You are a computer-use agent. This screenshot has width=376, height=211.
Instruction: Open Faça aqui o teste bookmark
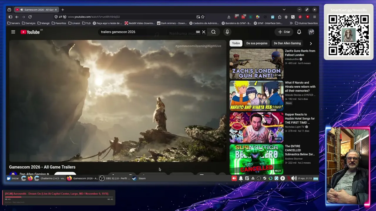point(107,23)
